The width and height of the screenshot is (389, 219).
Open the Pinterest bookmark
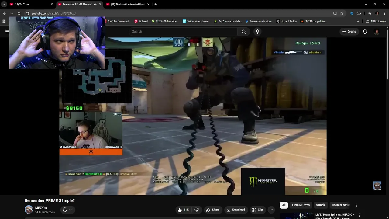(x=141, y=21)
